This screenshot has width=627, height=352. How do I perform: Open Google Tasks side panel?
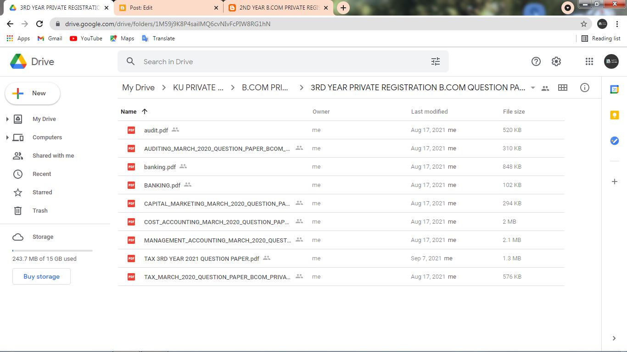click(615, 141)
